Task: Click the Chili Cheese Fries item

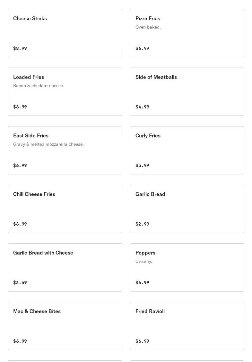Action: coord(65,209)
